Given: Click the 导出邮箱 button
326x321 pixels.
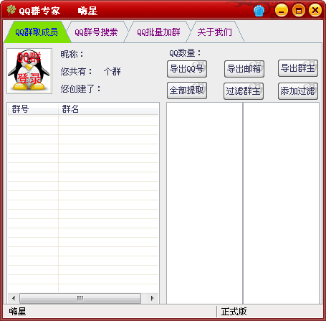Looking at the screenshot, I should click(244, 69).
